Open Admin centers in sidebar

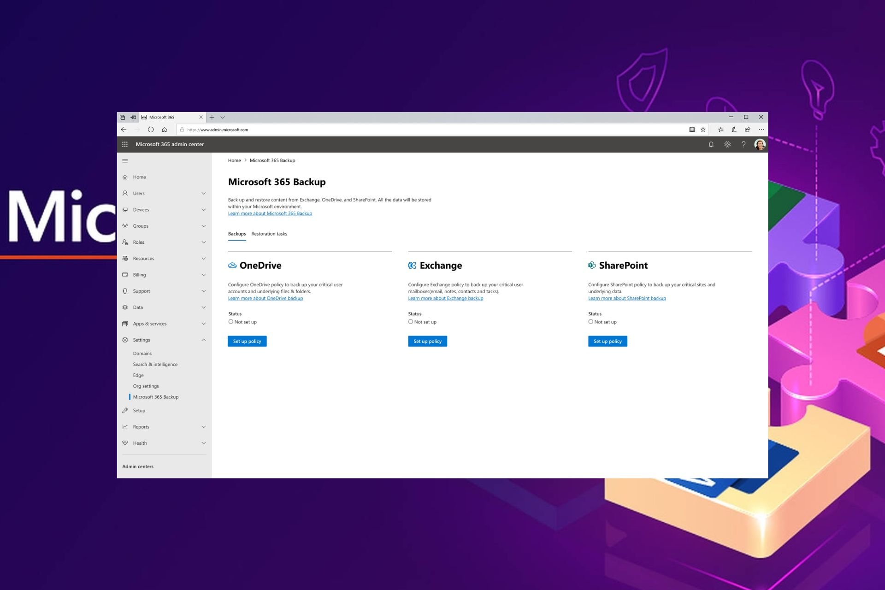click(138, 466)
